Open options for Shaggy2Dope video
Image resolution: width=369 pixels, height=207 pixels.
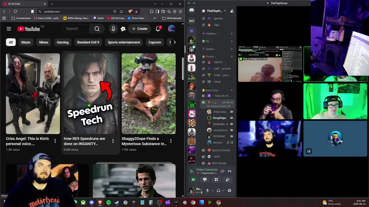tap(171, 141)
